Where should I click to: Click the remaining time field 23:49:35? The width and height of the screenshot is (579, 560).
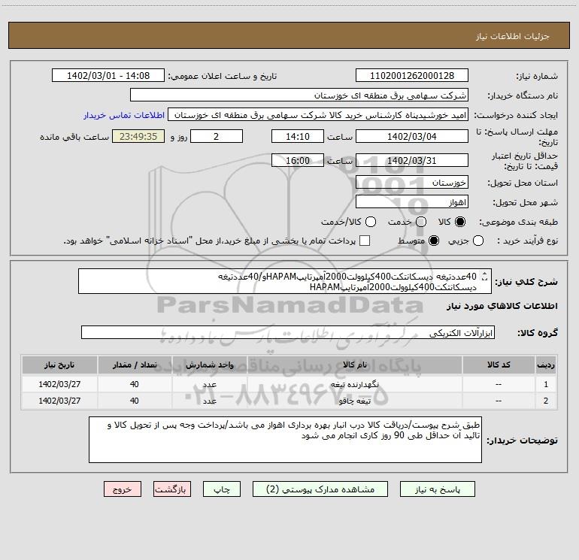(138, 136)
